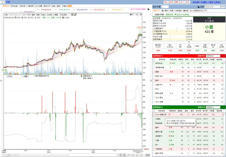
Task: Click the horizontal scrollbar below the chart
Action: tap(93, 155)
